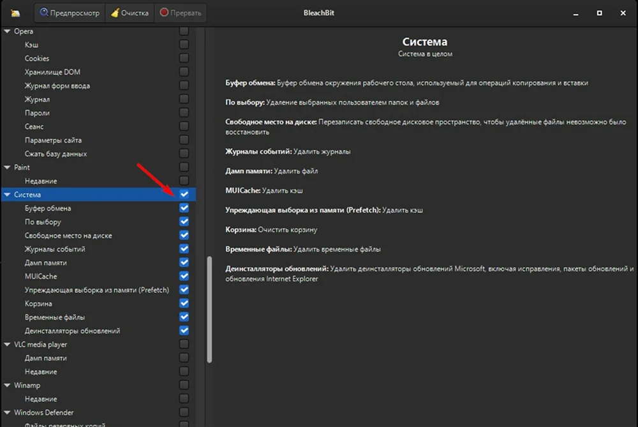The height and width of the screenshot is (427, 638).
Task: Collapse the Opera tree section
Action: click(8, 31)
